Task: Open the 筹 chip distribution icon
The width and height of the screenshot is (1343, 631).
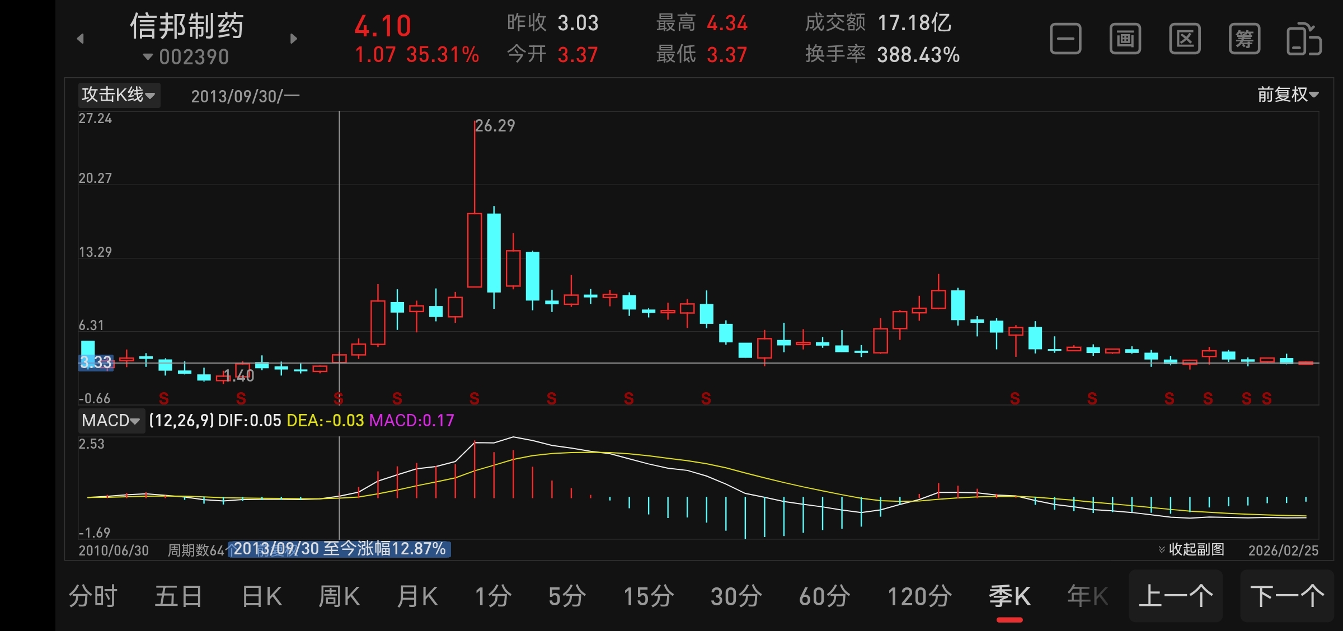Action: tap(1245, 39)
